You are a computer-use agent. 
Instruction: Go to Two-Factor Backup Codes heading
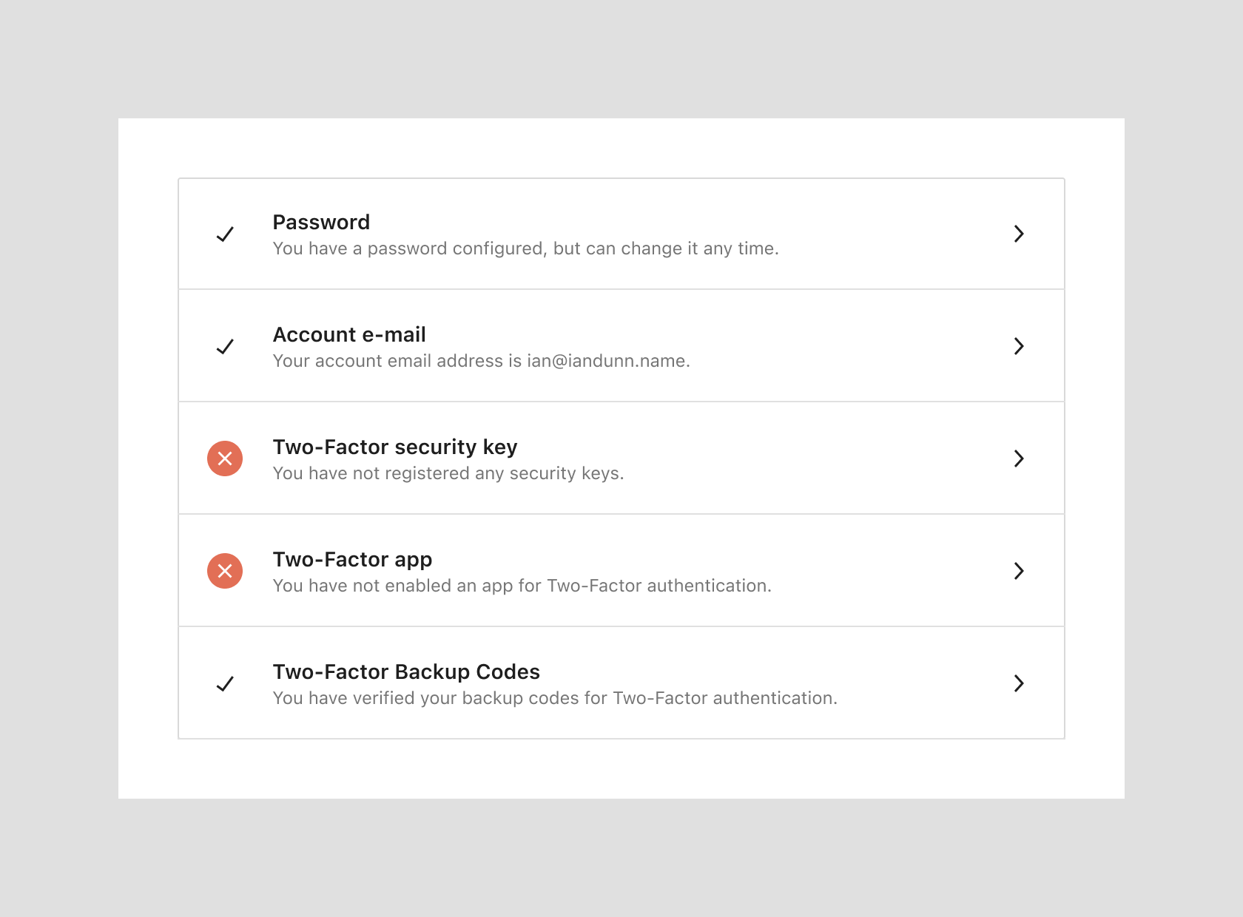coord(406,671)
